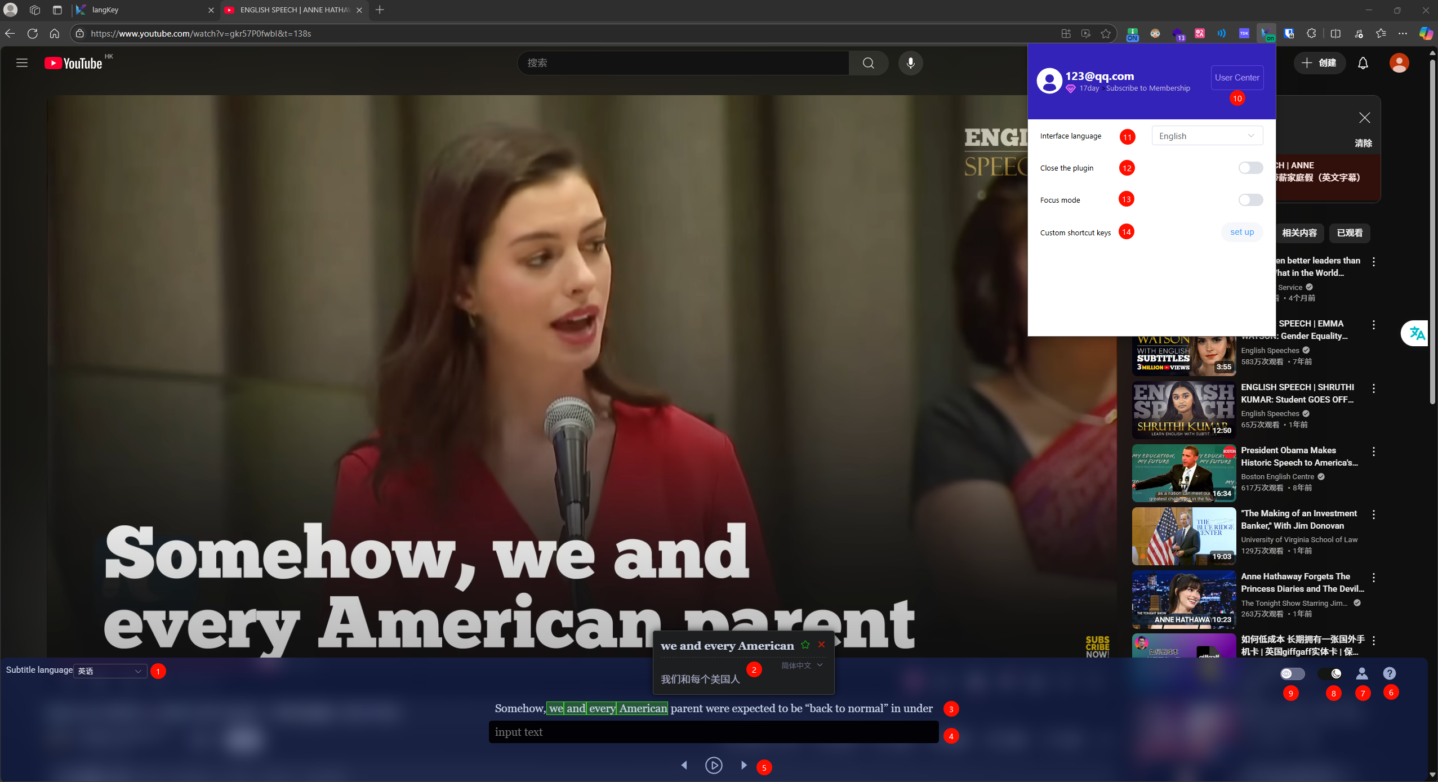Open options menu for Emma Watson video

tap(1374, 325)
